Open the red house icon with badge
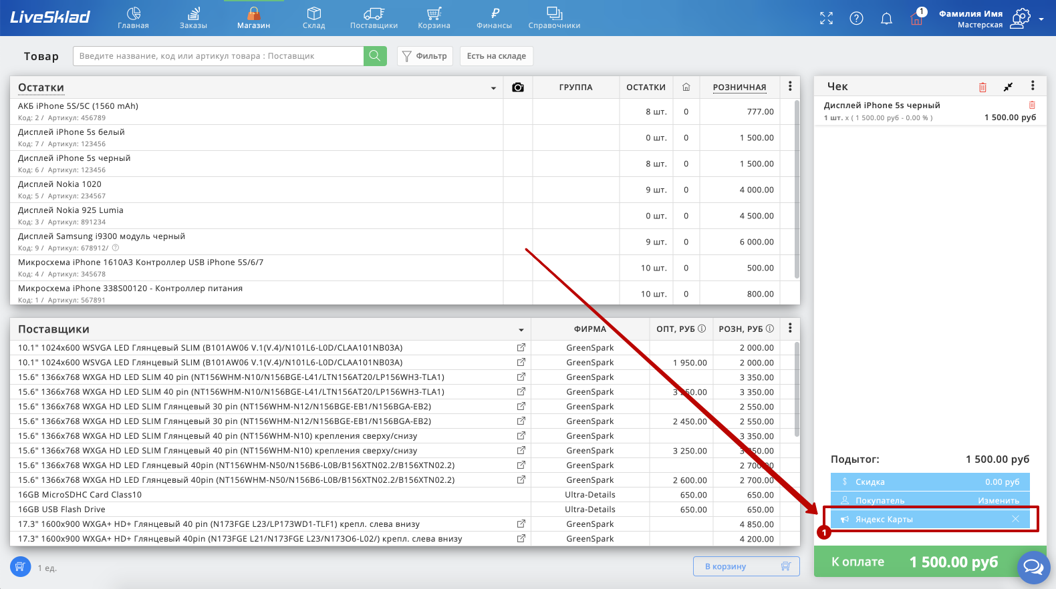The width and height of the screenshot is (1056, 589). (x=917, y=18)
